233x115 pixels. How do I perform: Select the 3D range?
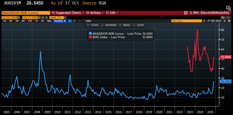(x=11, y=21)
